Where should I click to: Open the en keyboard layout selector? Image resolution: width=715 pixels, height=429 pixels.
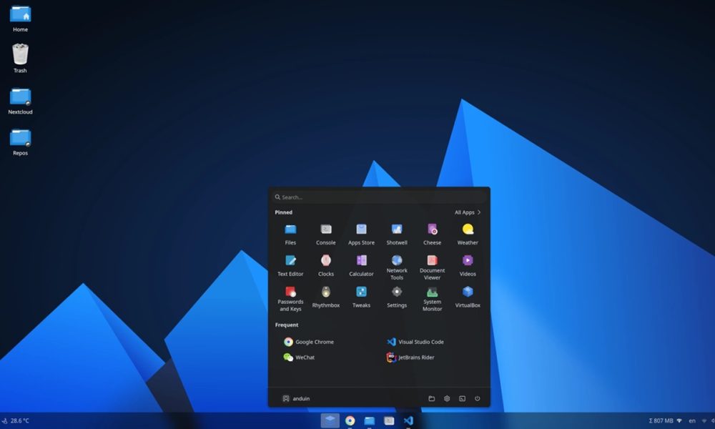pos(691,420)
